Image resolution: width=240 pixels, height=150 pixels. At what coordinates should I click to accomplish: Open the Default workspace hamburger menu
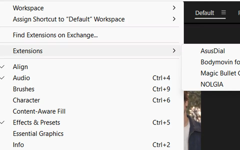coord(223,12)
